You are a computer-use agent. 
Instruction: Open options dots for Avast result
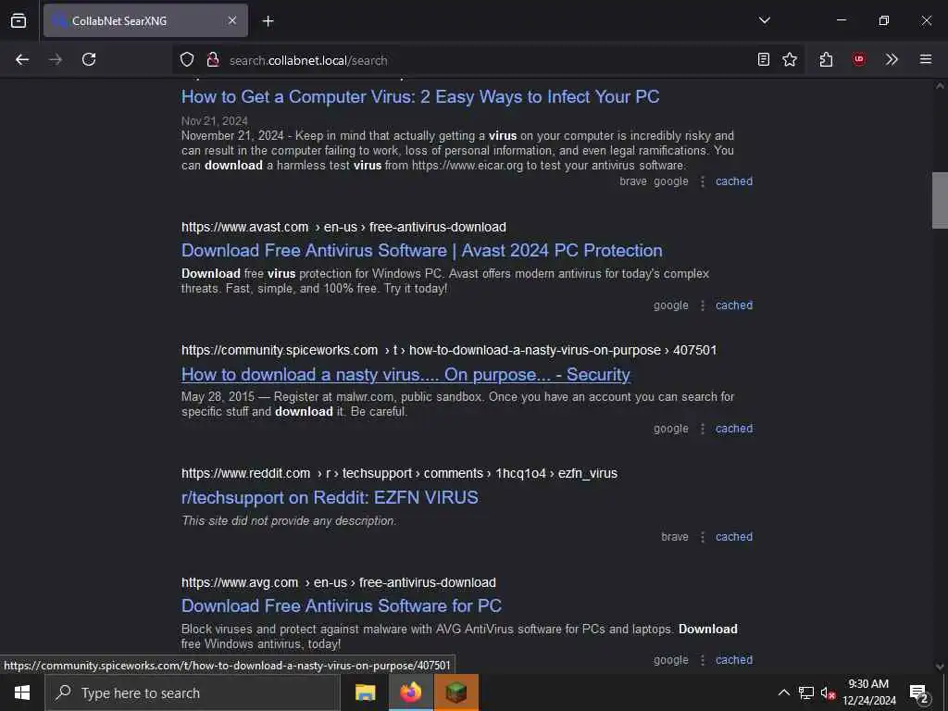click(x=702, y=306)
